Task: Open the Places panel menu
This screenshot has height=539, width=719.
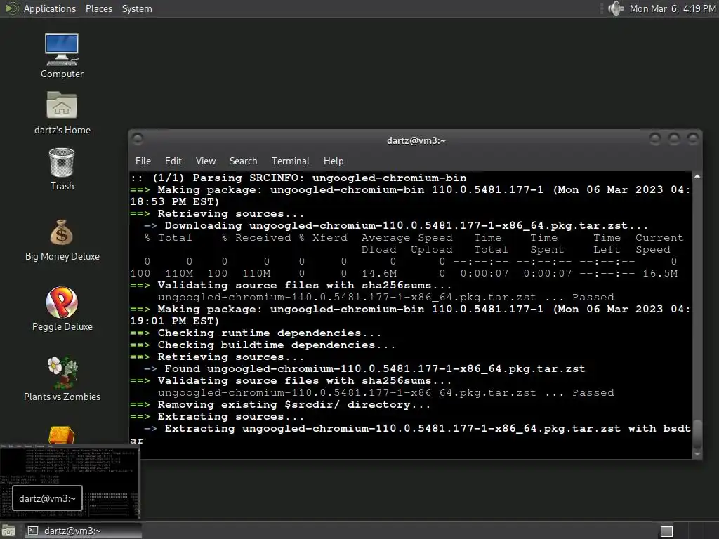Action: pos(98,8)
